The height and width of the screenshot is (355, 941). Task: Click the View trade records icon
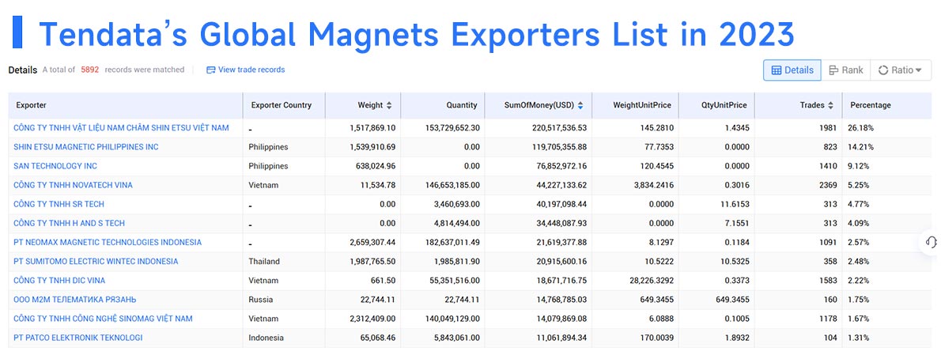click(x=210, y=70)
